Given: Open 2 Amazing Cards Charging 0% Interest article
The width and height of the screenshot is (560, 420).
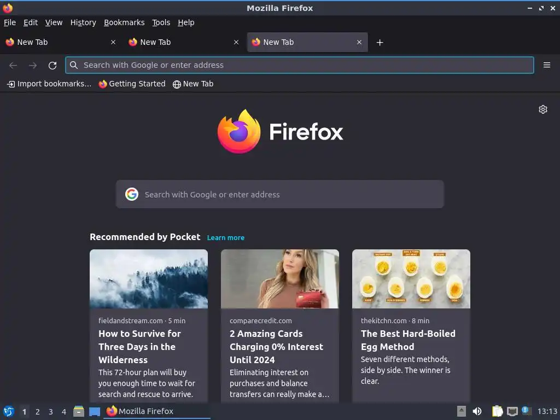Looking at the screenshot, I should click(276, 347).
